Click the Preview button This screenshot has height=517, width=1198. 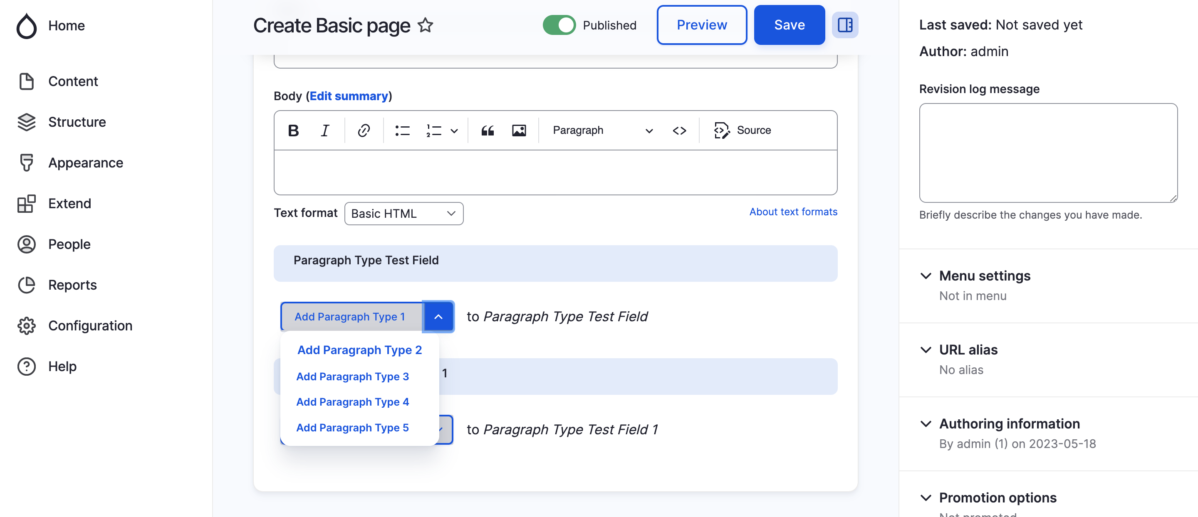point(701,25)
